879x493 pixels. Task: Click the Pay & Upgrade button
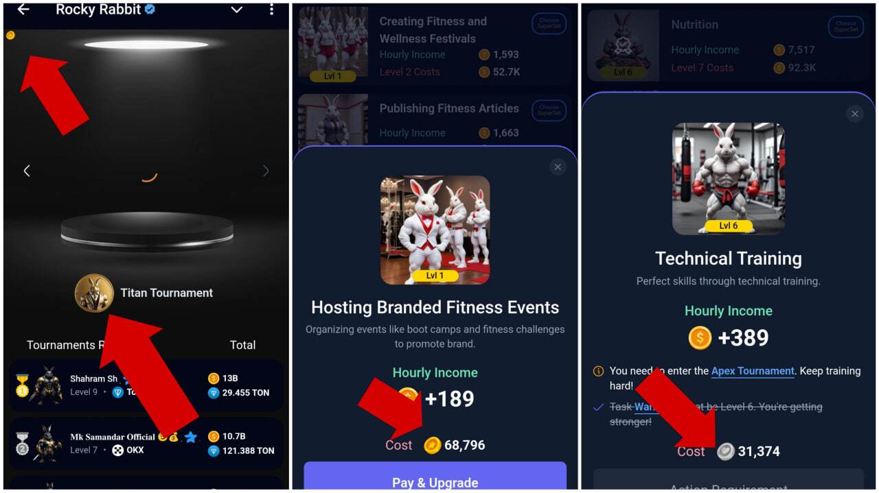(x=435, y=479)
